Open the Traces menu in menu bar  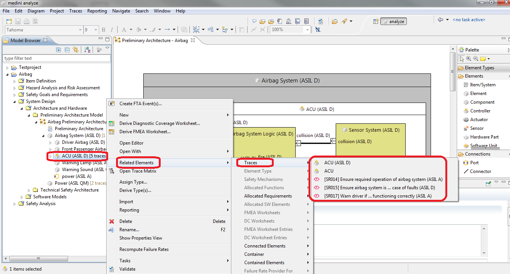(76, 11)
